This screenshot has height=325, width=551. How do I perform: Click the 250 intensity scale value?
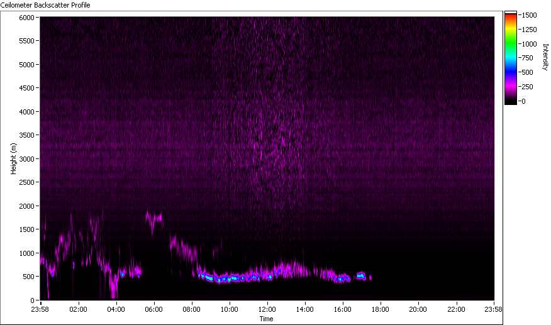pyautogui.click(x=528, y=87)
